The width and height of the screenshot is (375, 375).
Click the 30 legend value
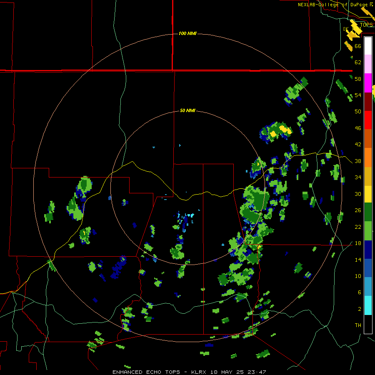pyautogui.click(x=358, y=194)
